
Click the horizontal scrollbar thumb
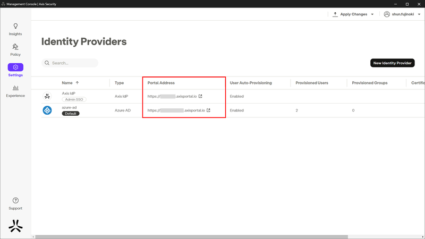(x=191, y=237)
